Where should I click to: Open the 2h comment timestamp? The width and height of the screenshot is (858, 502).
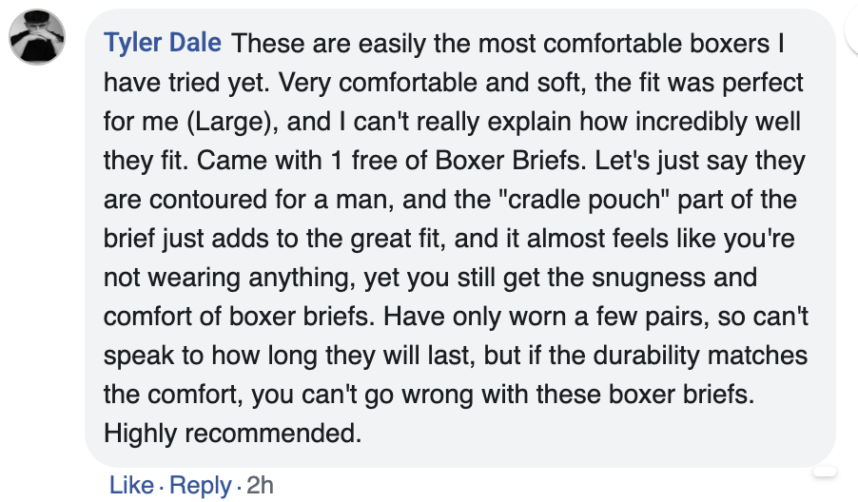[259, 485]
